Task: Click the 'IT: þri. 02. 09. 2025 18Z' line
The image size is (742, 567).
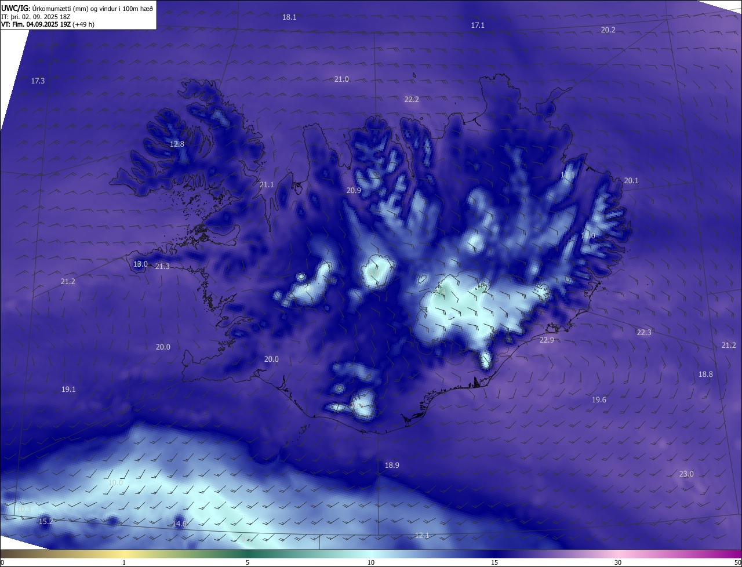Action: (35, 17)
